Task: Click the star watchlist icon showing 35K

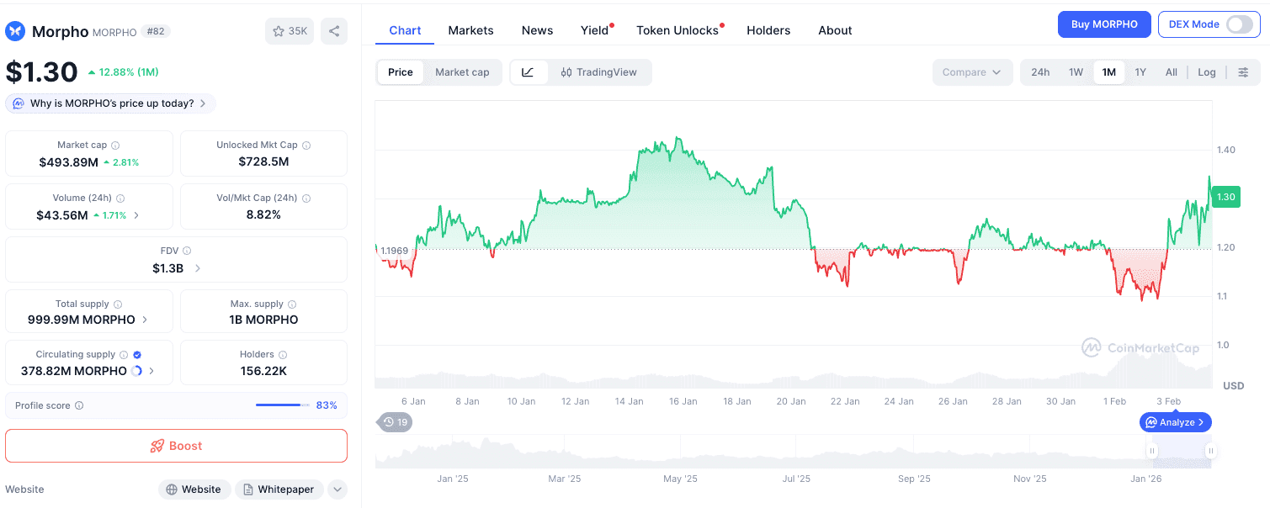Action: point(289,31)
